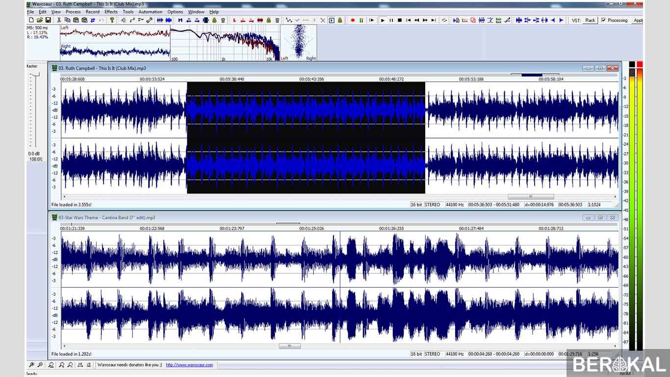Open the Help menu
670x377 pixels.
point(214,12)
